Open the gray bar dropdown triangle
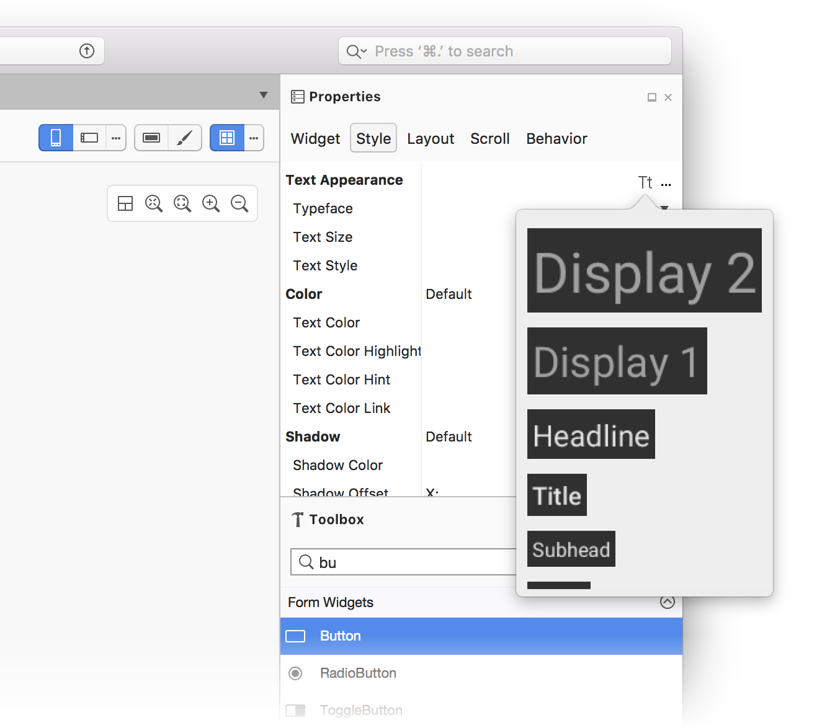This screenshot has width=840, height=728. [264, 95]
